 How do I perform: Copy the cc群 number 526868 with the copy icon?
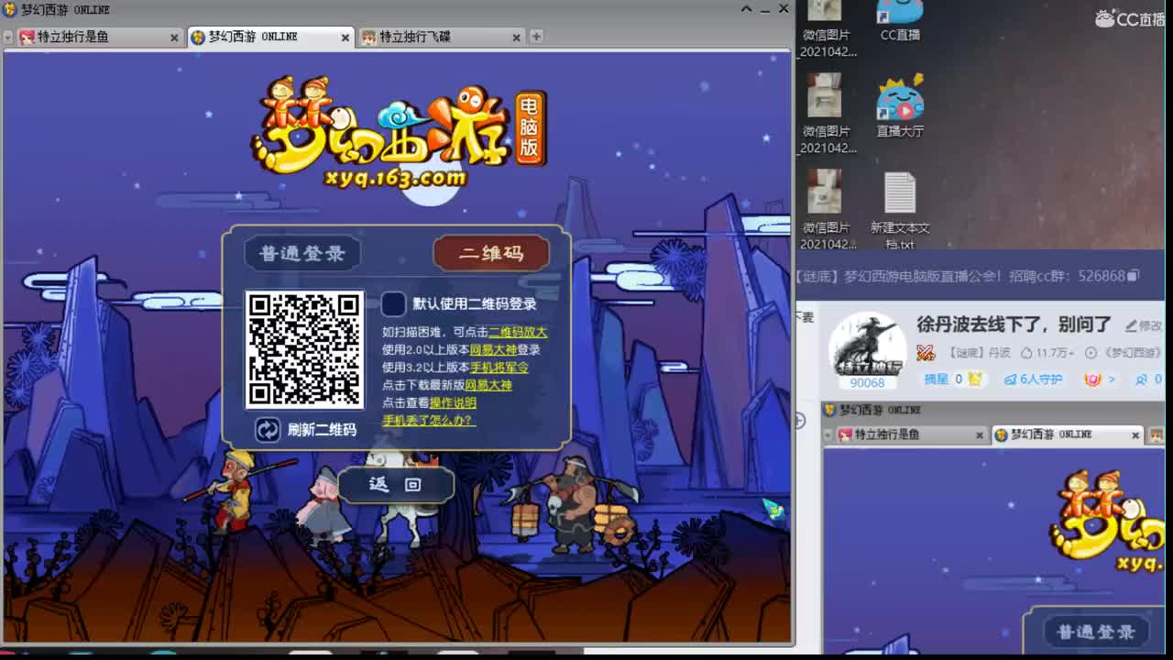tap(1134, 276)
